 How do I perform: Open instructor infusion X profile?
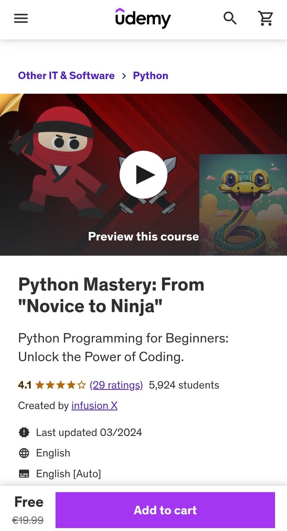pyautogui.click(x=94, y=406)
